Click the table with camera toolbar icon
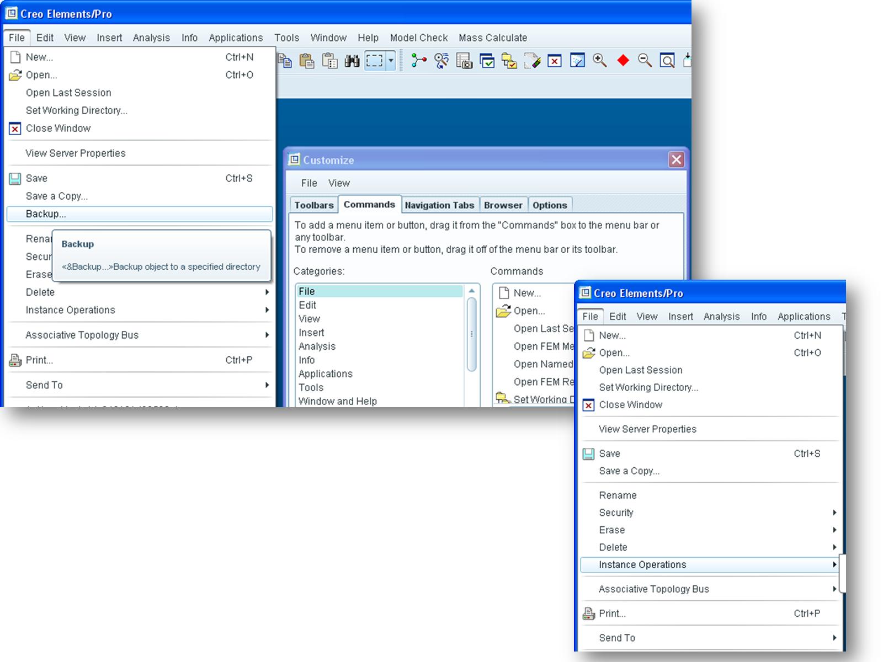 click(x=464, y=60)
